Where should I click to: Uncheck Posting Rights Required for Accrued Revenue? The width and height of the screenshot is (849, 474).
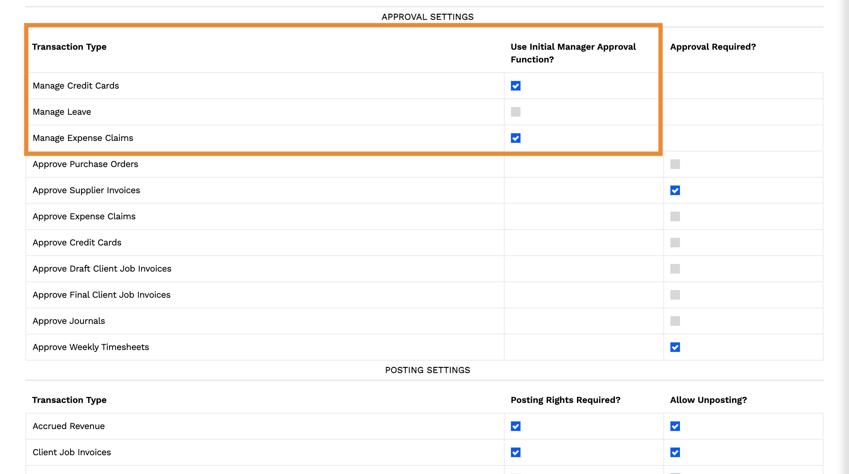coord(515,426)
